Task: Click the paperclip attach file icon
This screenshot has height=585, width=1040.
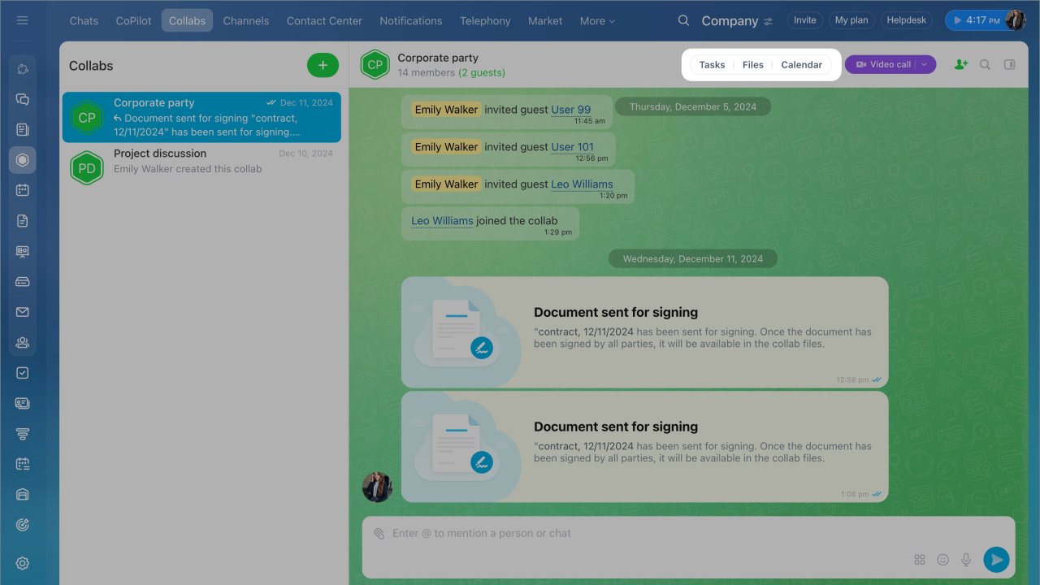Action: (379, 534)
